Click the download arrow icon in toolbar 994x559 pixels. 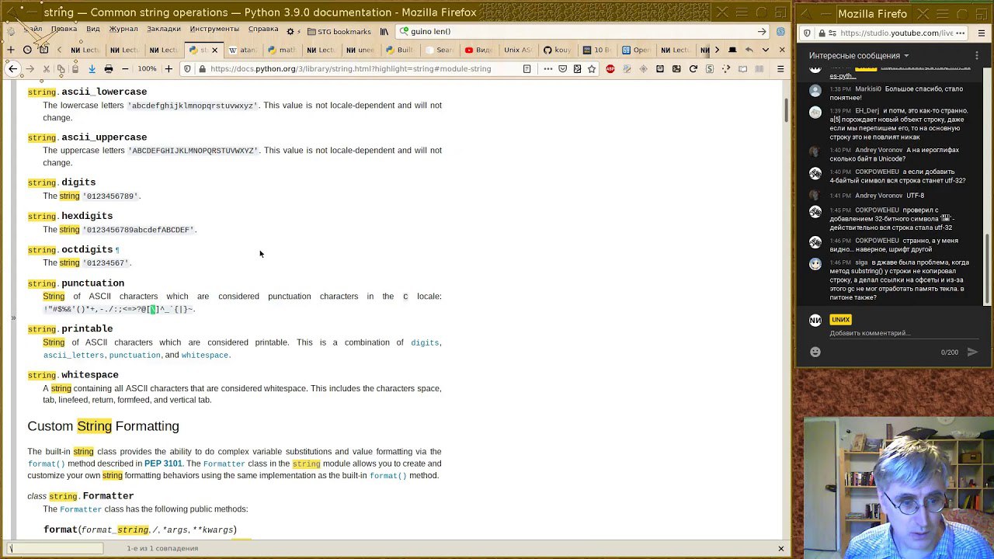pos(92,69)
